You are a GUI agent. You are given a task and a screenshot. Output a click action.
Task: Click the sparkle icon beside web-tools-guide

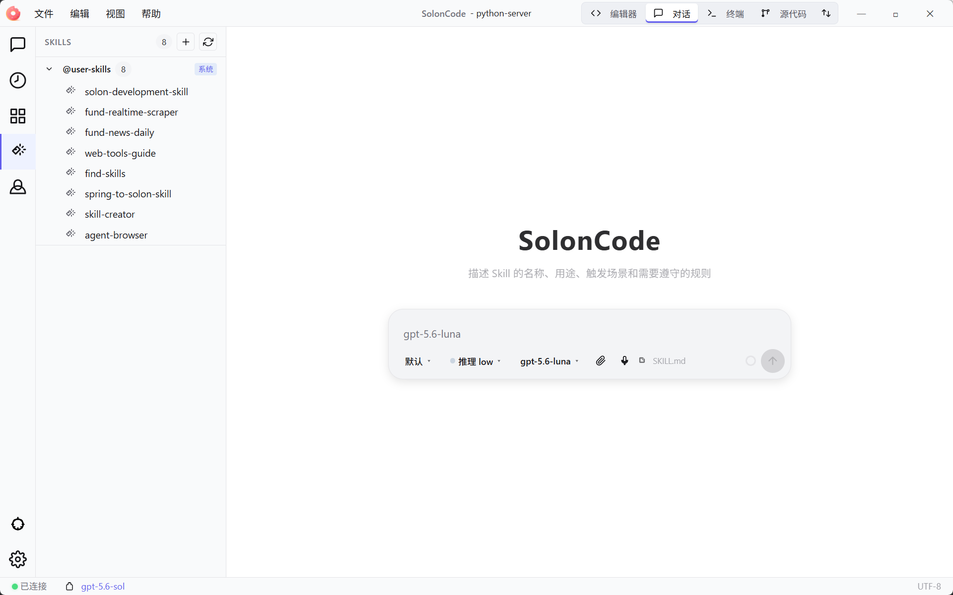click(x=71, y=152)
